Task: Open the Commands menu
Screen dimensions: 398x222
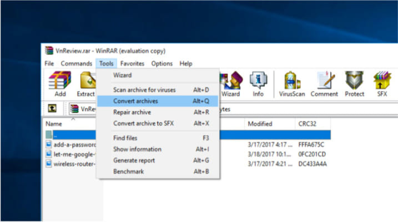Action: [77, 63]
